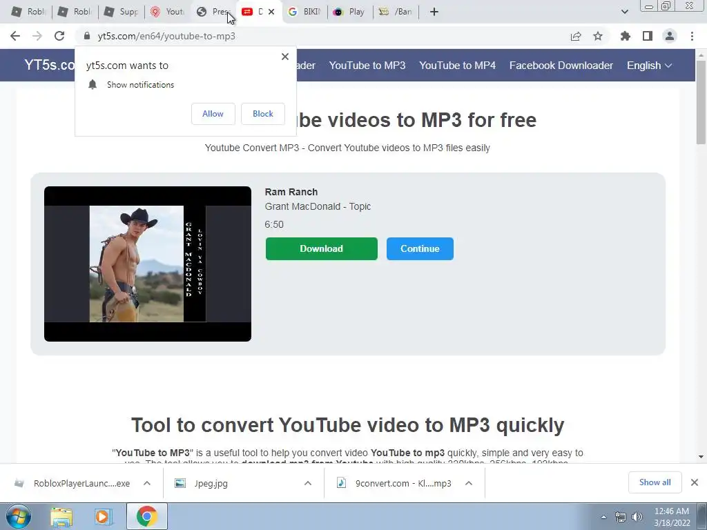This screenshot has width=707, height=530.
Task: Block yt5s.com notifications
Action: point(263,114)
